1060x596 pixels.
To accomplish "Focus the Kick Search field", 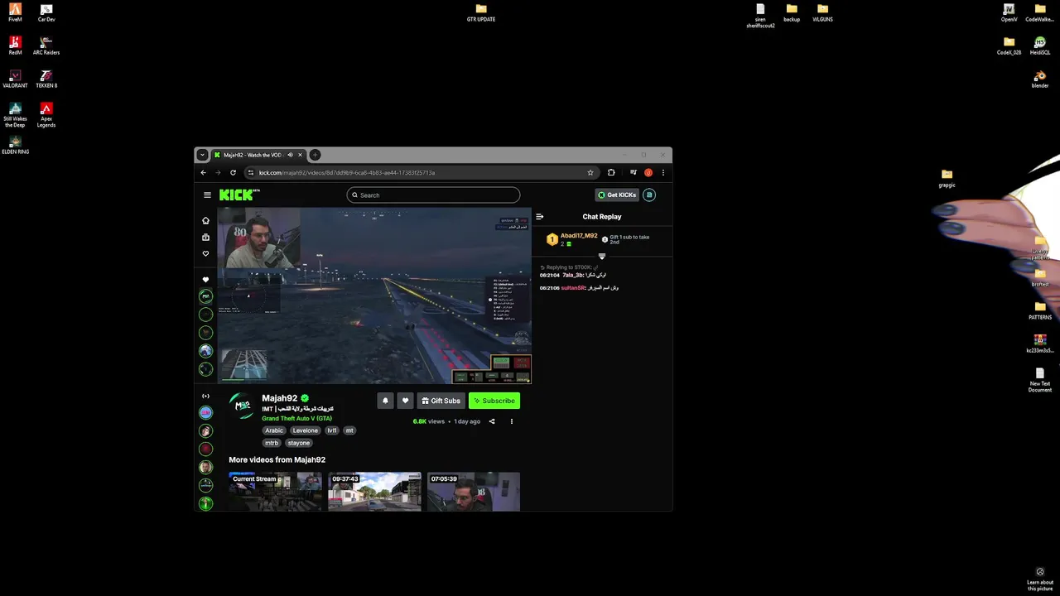I will click(433, 195).
